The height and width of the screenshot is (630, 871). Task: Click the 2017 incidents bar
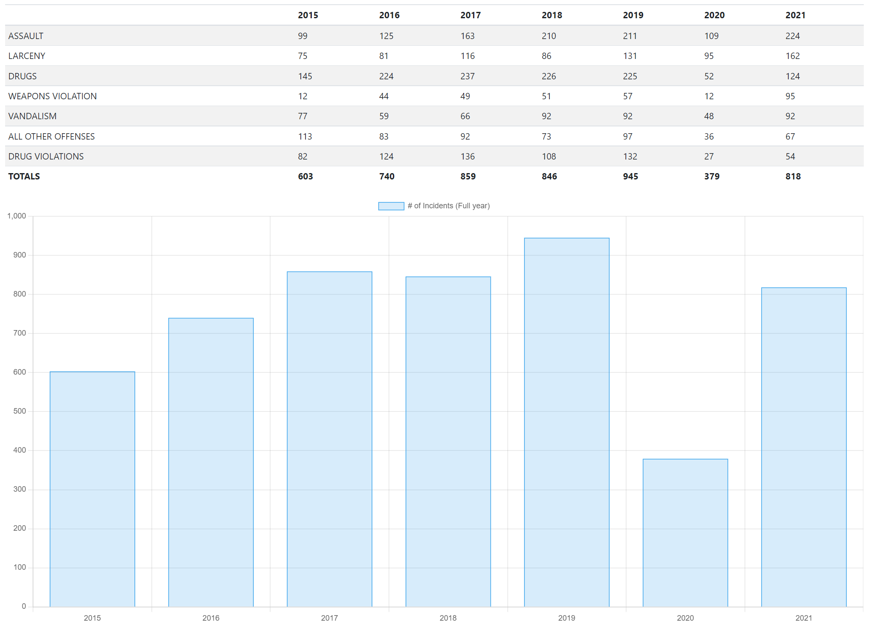[329, 439]
